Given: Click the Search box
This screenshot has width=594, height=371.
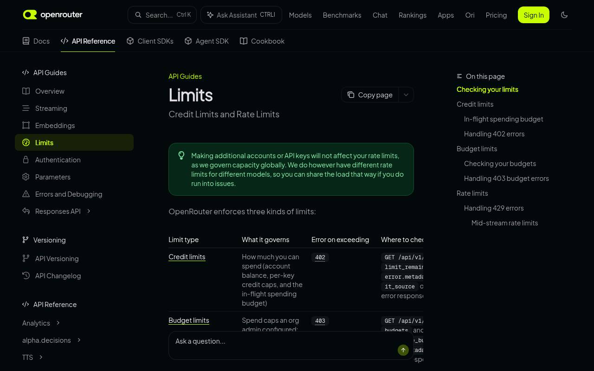Looking at the screenshot, I should tap(162, 15).
